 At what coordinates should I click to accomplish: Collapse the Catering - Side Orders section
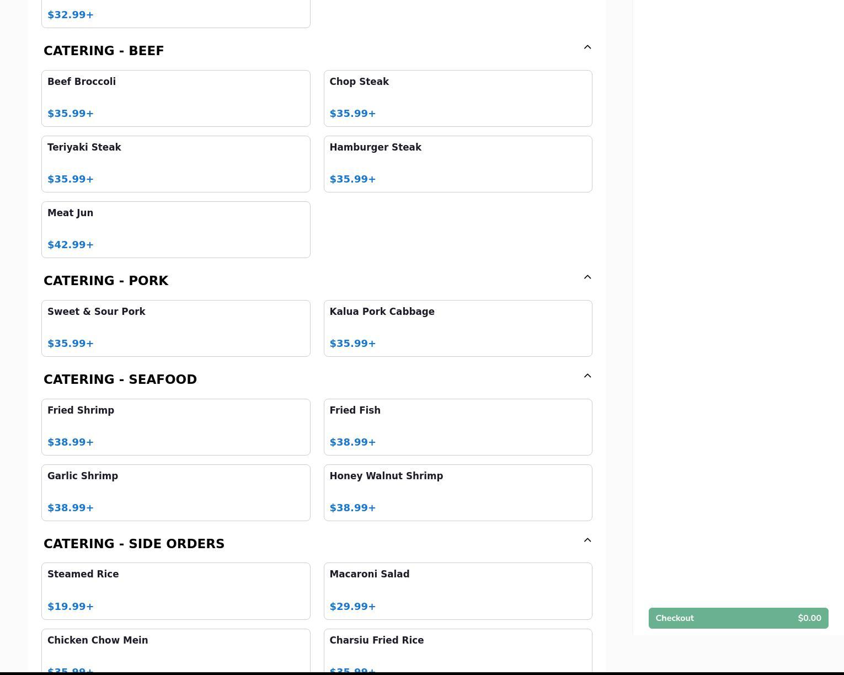(x=587, y=540)
